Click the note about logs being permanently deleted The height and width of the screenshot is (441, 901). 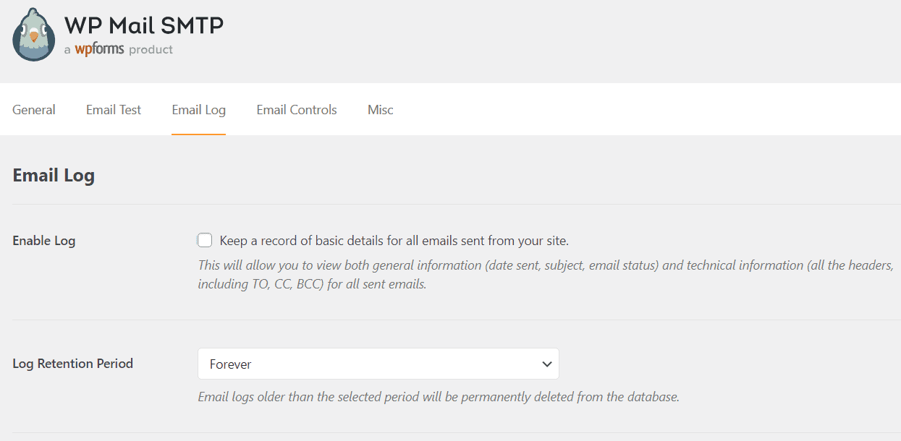tap(439, 397)
